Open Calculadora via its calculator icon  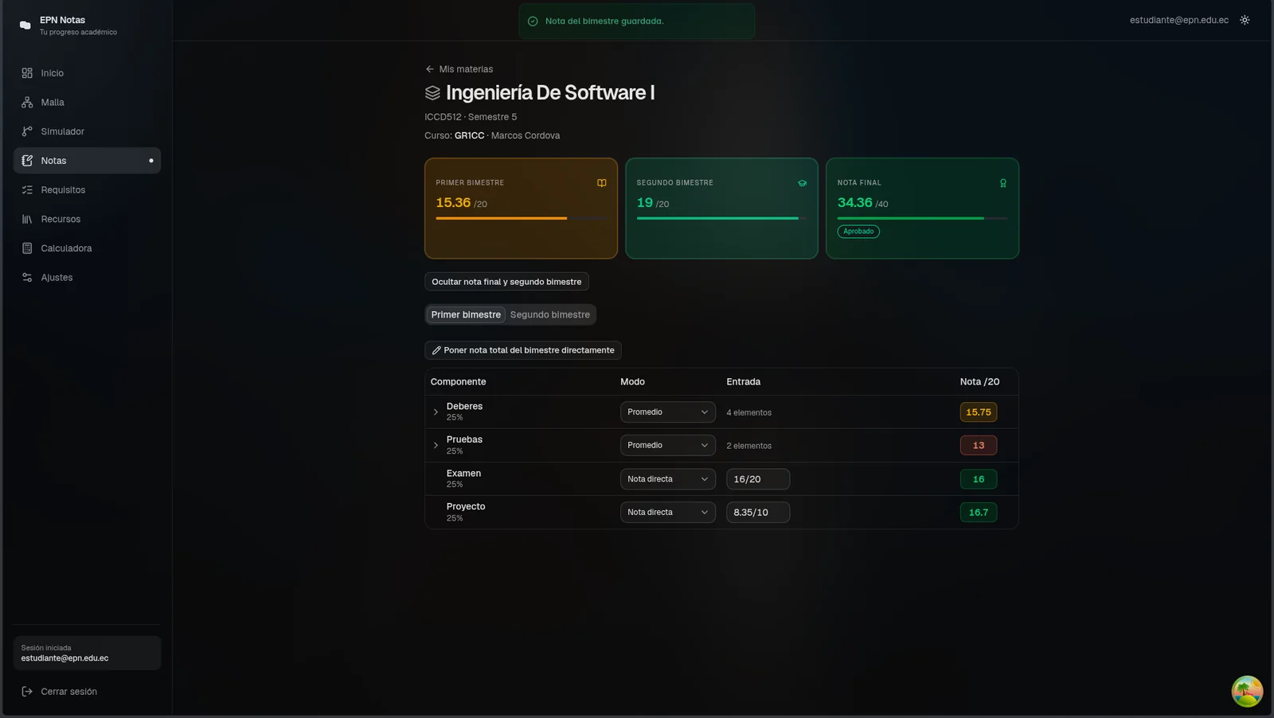pos(27,248)
